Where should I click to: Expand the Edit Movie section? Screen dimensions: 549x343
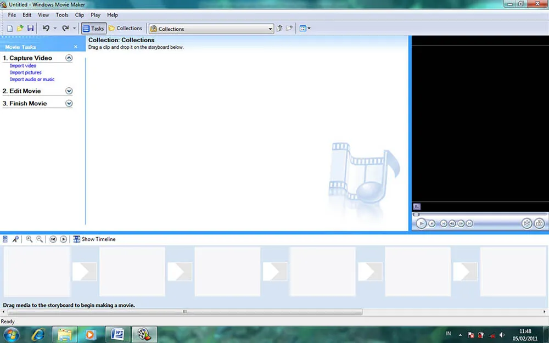pos(69,91)
